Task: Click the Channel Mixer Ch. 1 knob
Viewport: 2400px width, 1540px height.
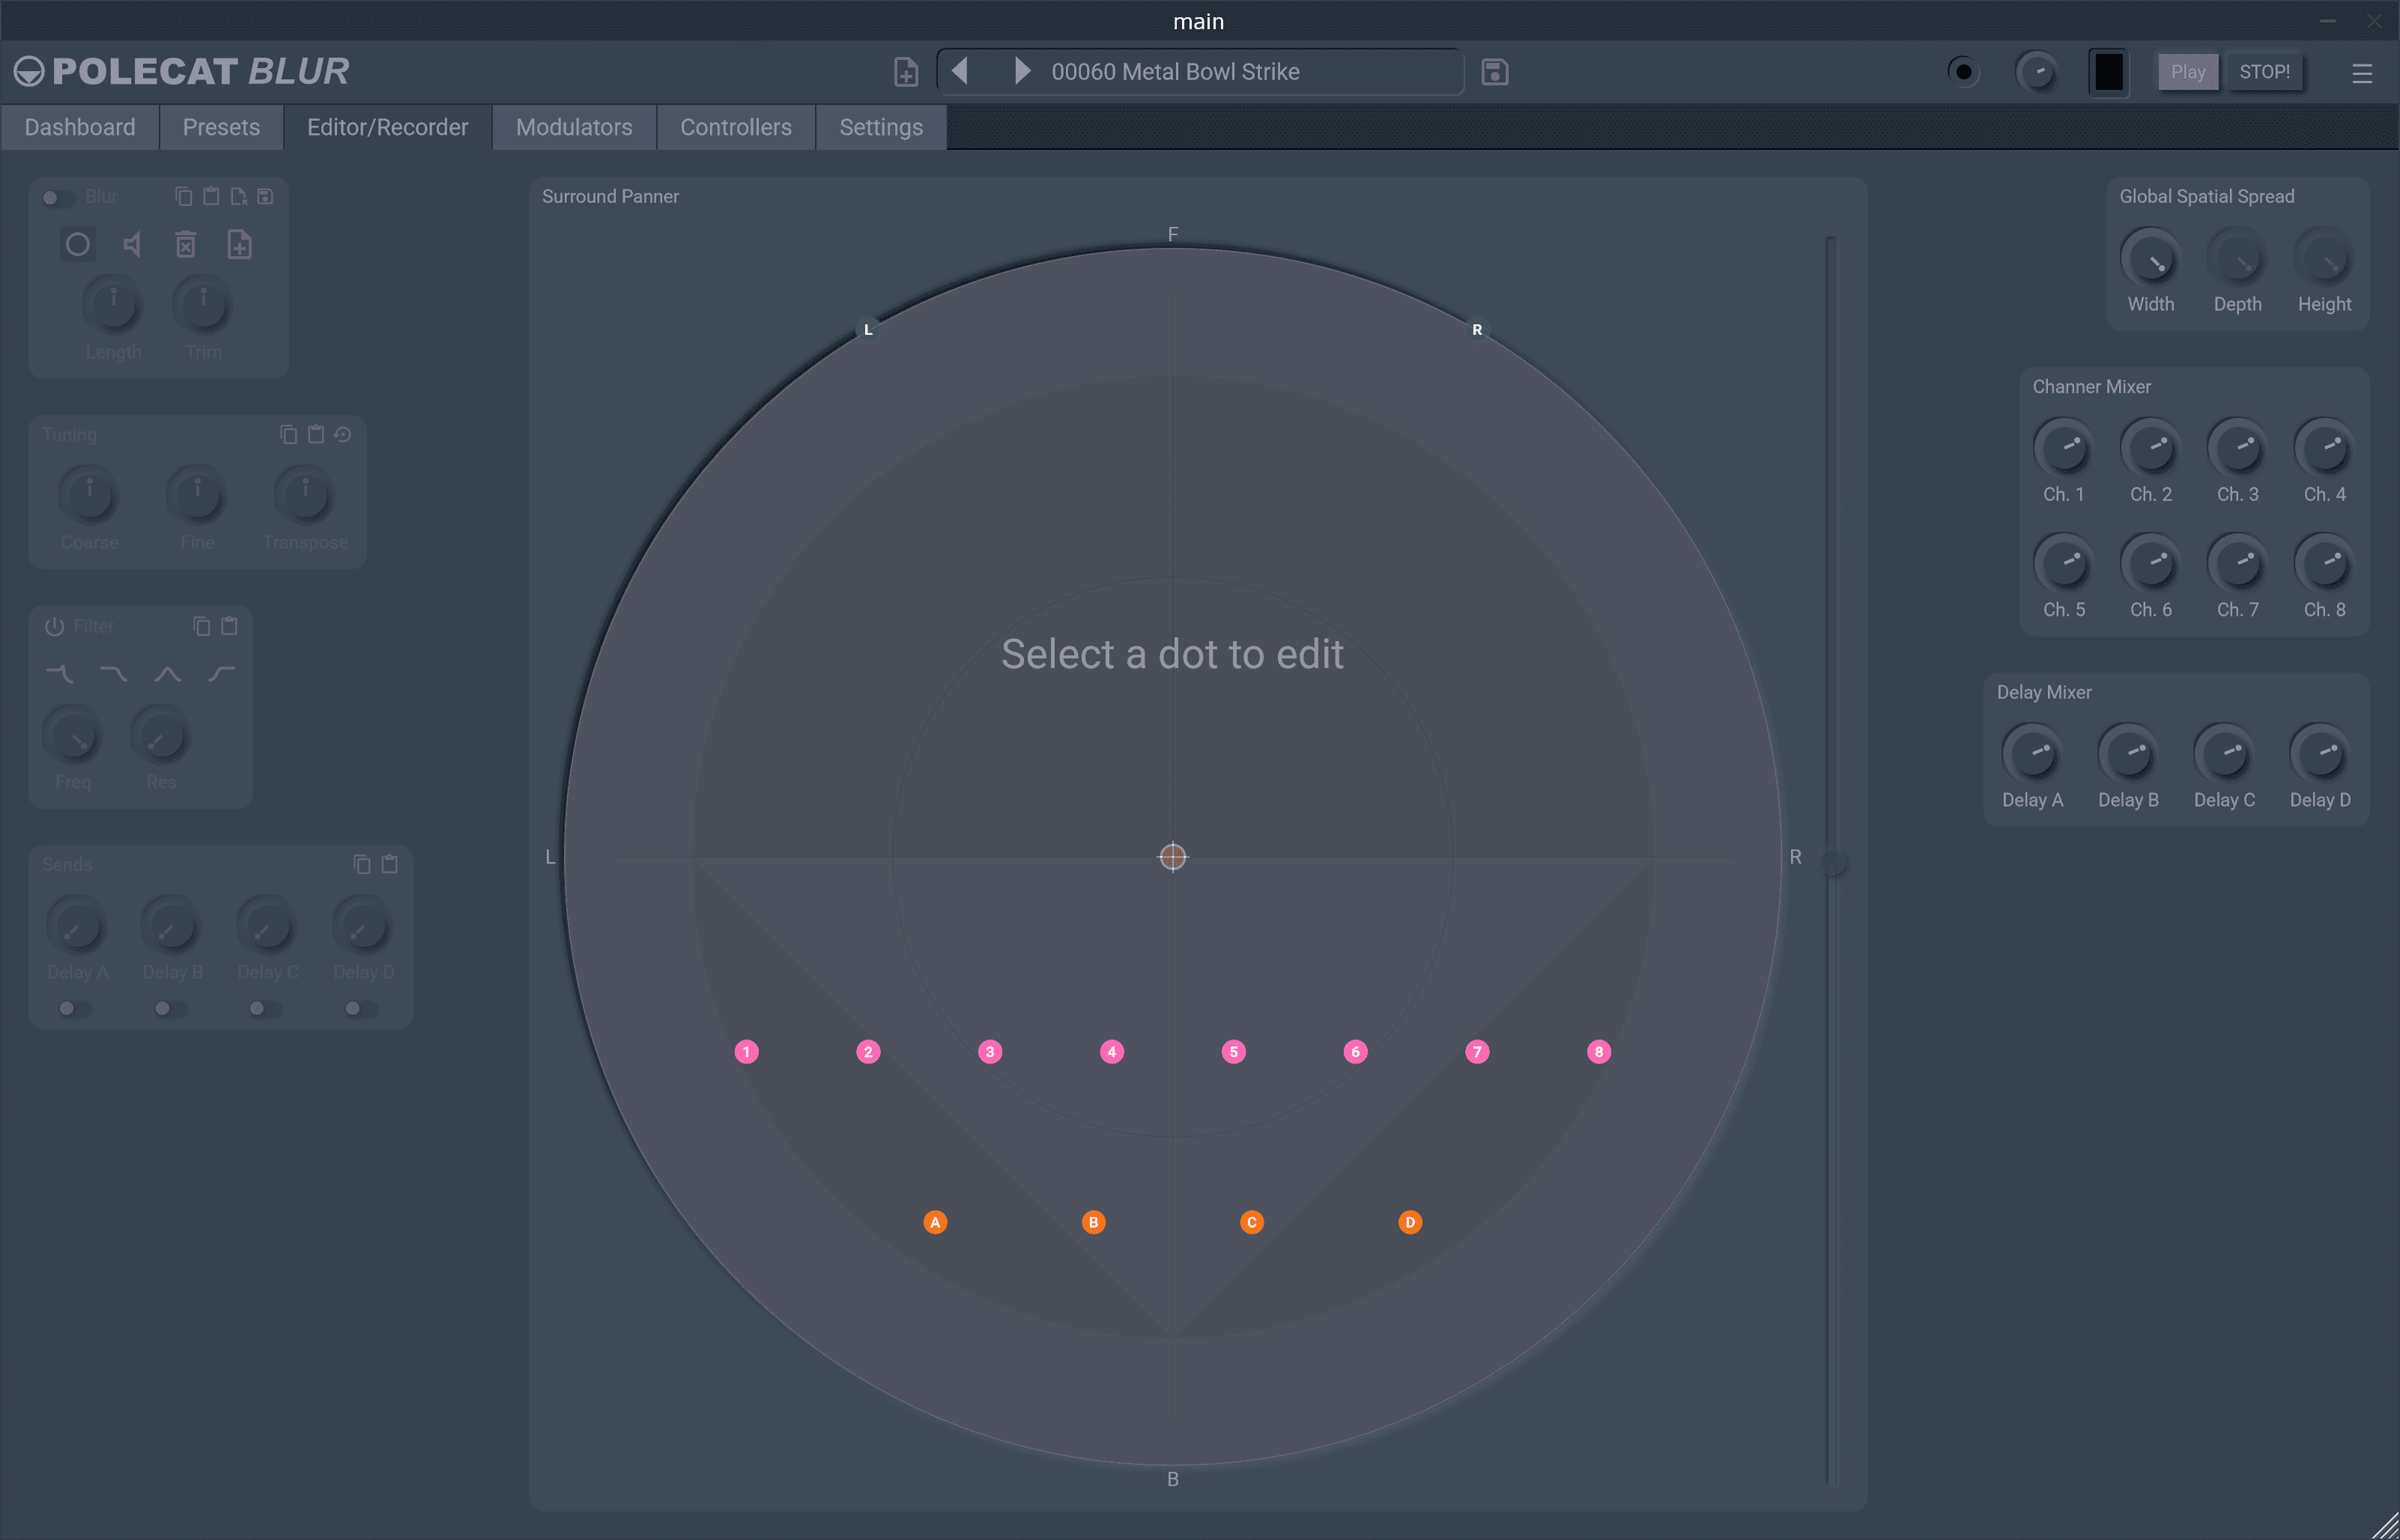Action: [2063, 448]
